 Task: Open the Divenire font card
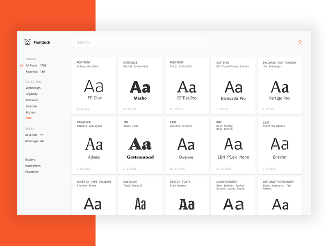click(x=187, y=146)
